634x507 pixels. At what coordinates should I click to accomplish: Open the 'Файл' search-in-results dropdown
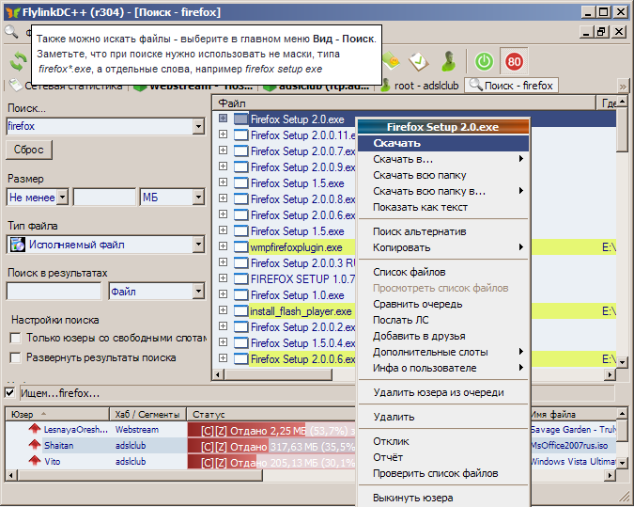point(198,292)
